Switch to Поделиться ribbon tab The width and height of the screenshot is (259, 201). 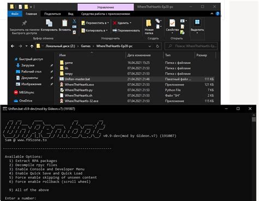tap(52, 14)
